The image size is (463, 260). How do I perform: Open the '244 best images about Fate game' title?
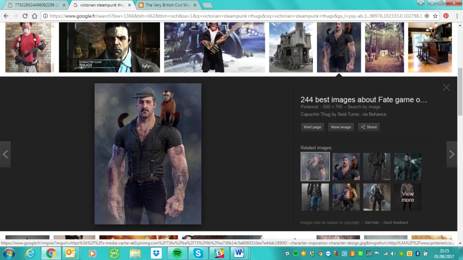364,100
